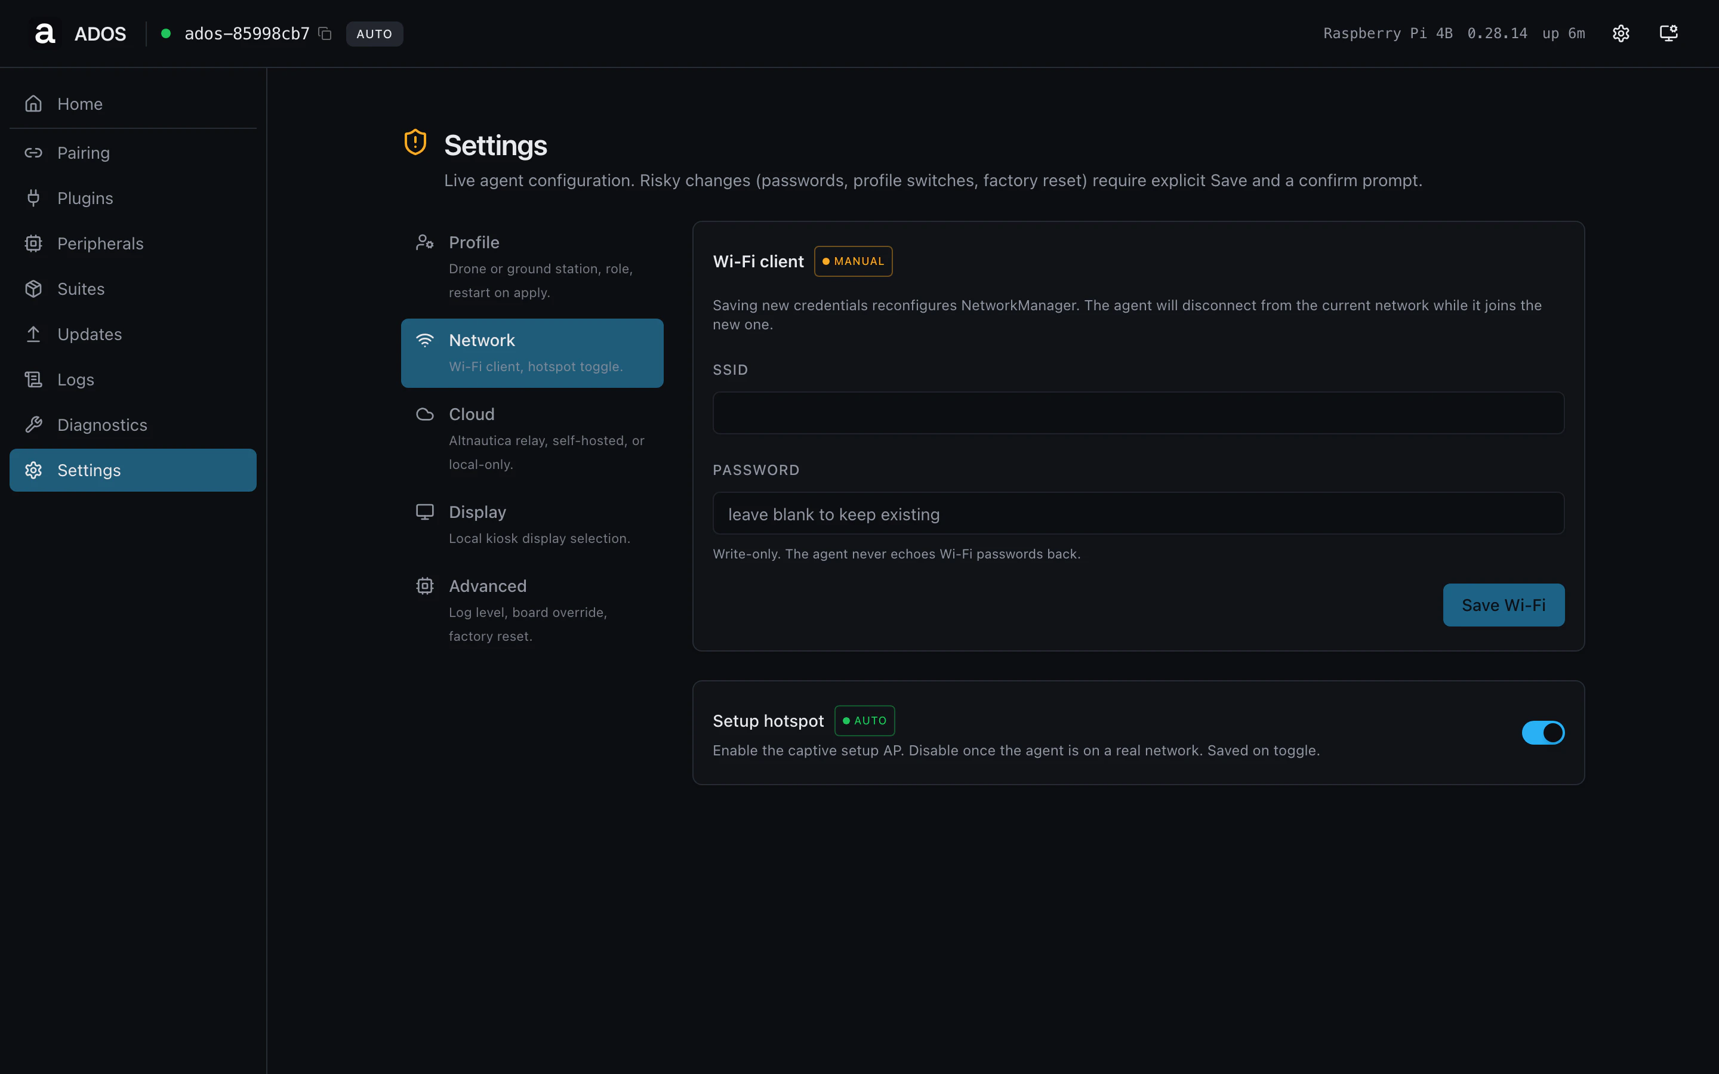Viewport: 1719px width, 1074px height.
Task: Copy the ados-85998cb7 device name
Action: click(x=325, y=33)
